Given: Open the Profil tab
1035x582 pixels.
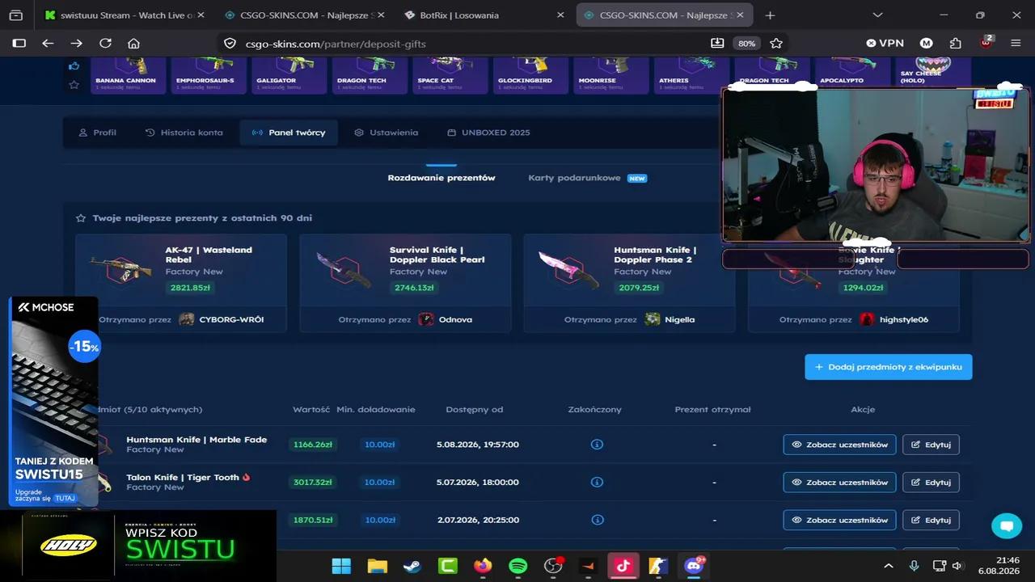Looking at the screenshot, I should 97,133.
